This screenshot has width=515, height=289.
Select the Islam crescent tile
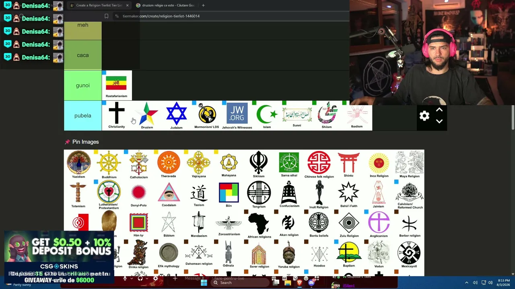(x=267, y=116)
